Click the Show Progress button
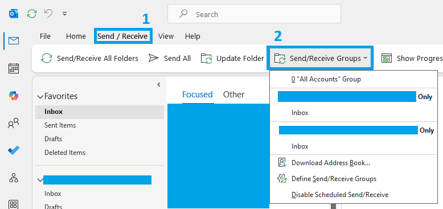This screenshot has height=209, width=443. coord(412,59)
